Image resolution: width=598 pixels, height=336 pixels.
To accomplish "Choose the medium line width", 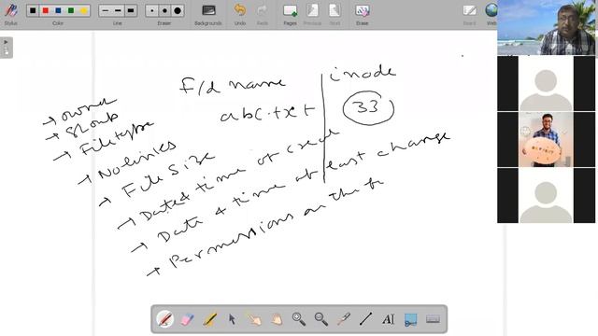I will pyautogui.click(x=118, y=10).
